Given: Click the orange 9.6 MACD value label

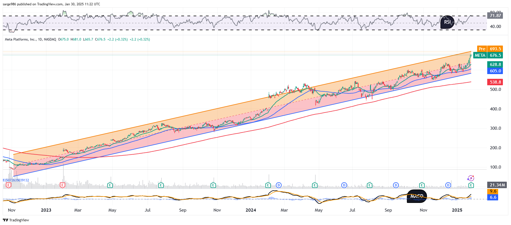Looking at the screenshot, I should click(x=493, y=191).
